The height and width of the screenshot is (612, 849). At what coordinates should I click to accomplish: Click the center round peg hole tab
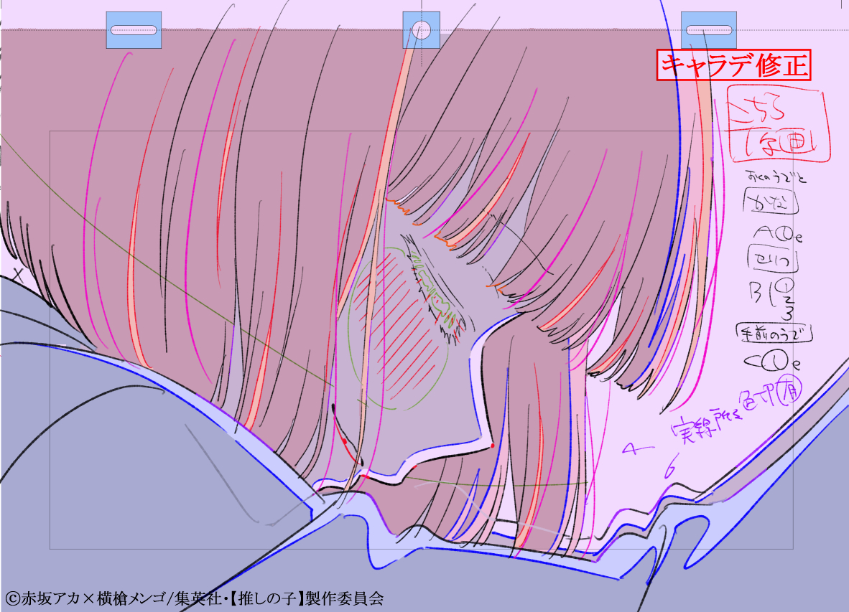421,30
